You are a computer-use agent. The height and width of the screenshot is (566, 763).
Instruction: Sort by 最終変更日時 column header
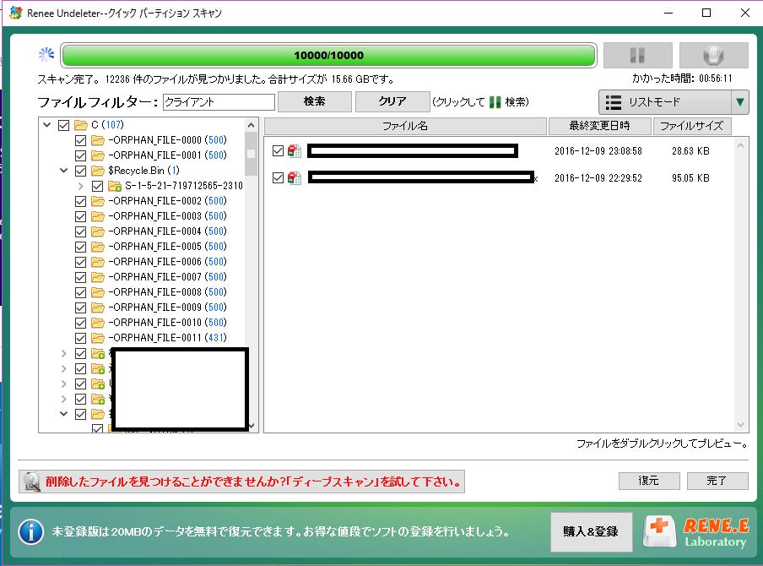(x=599, y=126)
